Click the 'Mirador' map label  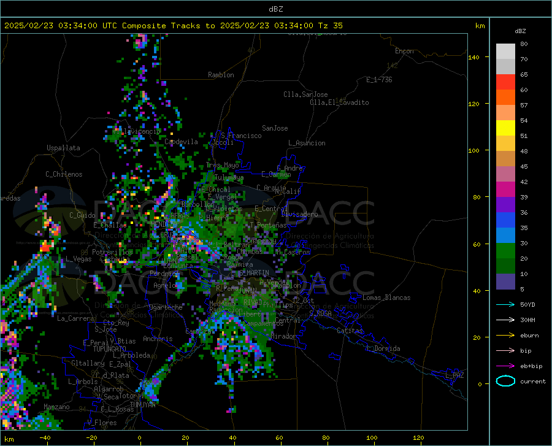[x=283, y=336]
